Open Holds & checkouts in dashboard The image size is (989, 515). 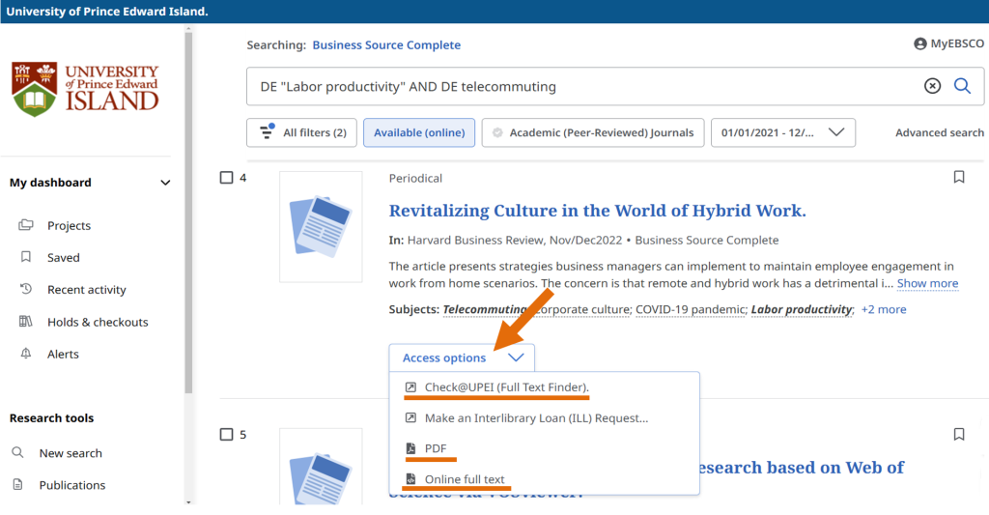(98, 322)
